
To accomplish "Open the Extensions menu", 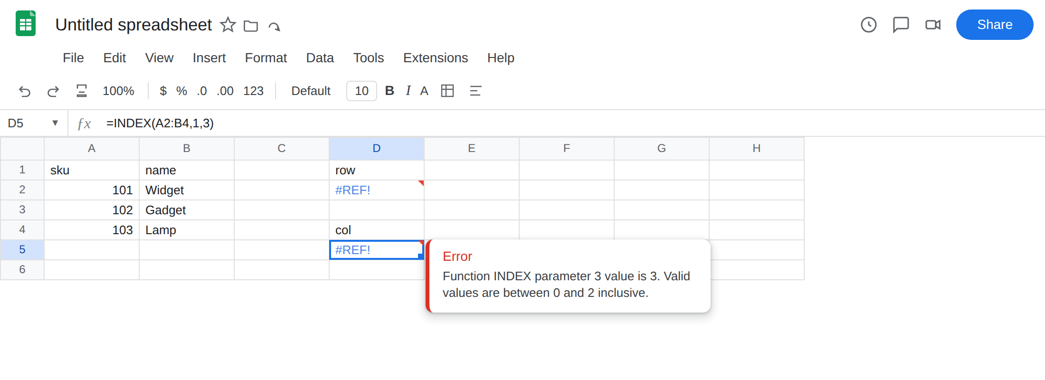I will click(x=436, y=58).
